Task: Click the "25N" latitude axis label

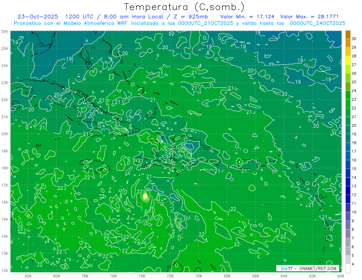Action: [x=5, y=48]
